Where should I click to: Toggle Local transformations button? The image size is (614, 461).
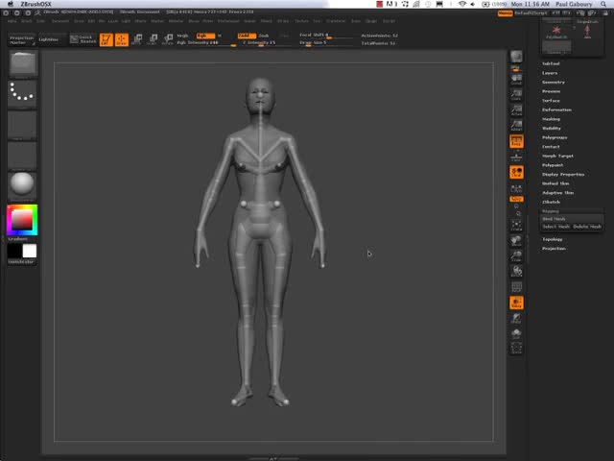516,173
